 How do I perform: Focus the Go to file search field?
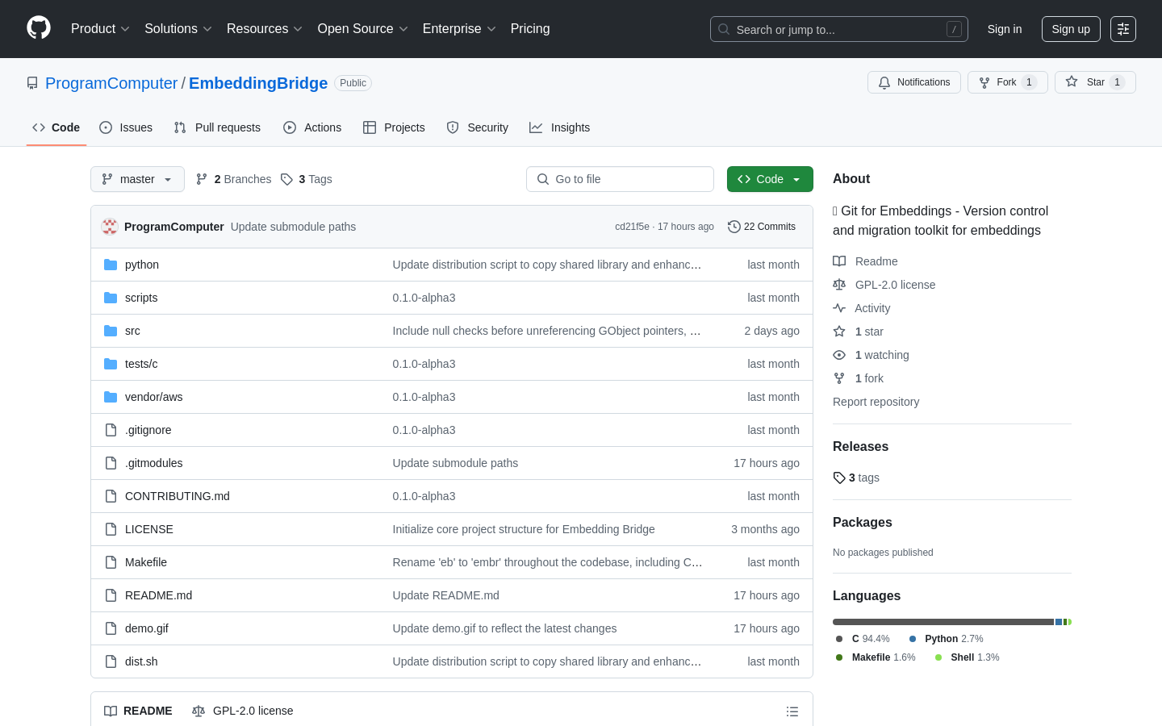coord(620,179)
